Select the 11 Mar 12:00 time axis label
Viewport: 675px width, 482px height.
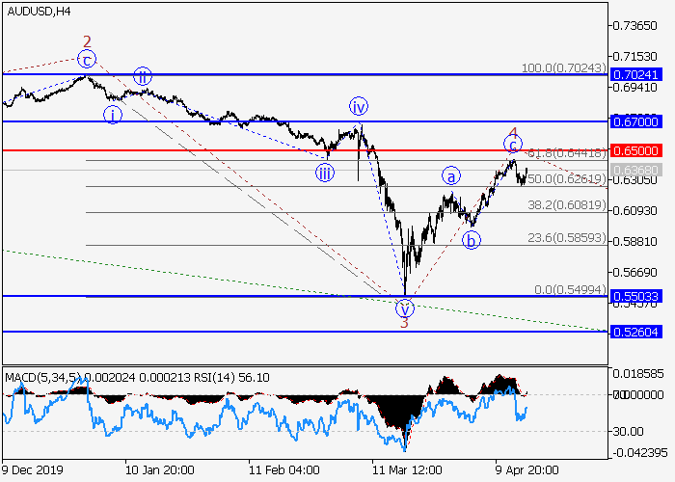click(x=401, y=471)
